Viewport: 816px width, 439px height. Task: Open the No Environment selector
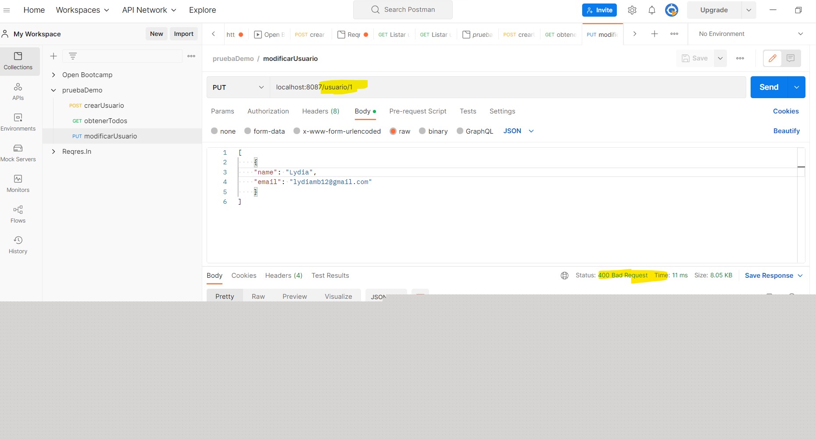tap(751, 34)
